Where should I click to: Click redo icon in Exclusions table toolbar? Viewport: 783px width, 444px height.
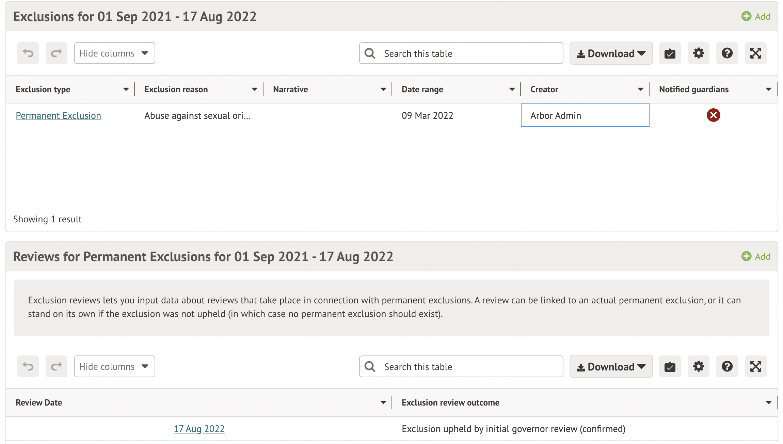point(57,53)
